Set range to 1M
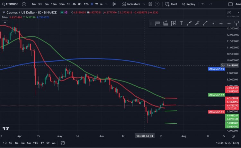Image resolution: width=241 pixels, height=148 pixels. click(17, 143)
